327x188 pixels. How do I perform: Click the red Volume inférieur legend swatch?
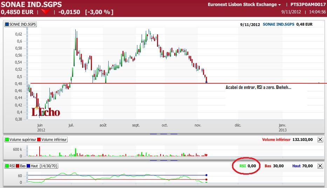39,140
